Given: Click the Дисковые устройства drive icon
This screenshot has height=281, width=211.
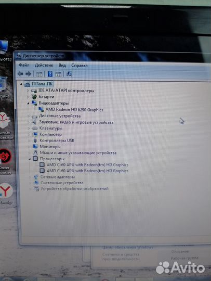Looking at the screenshot, I should (x=34, y=117).
